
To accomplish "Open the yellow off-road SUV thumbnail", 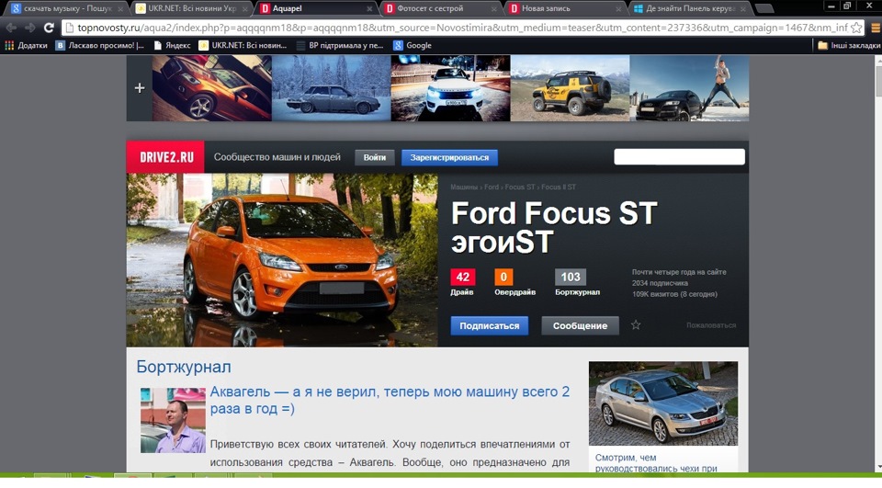I will 570,88.
